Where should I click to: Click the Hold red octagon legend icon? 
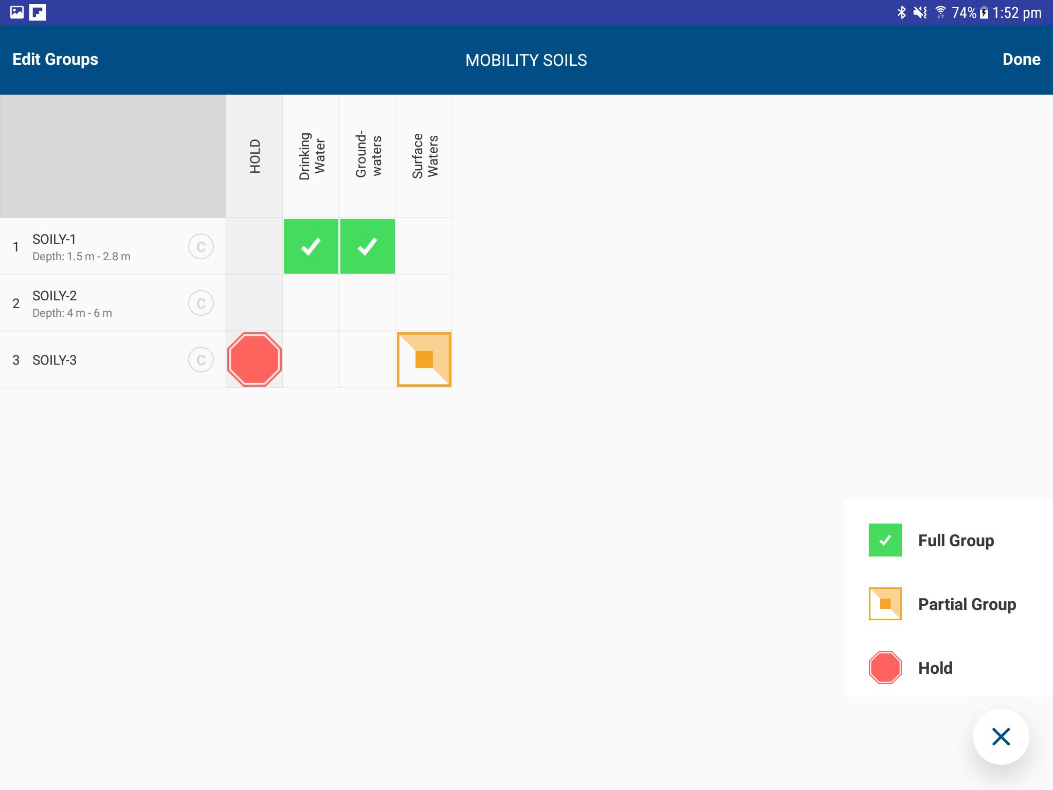point(885,668)
